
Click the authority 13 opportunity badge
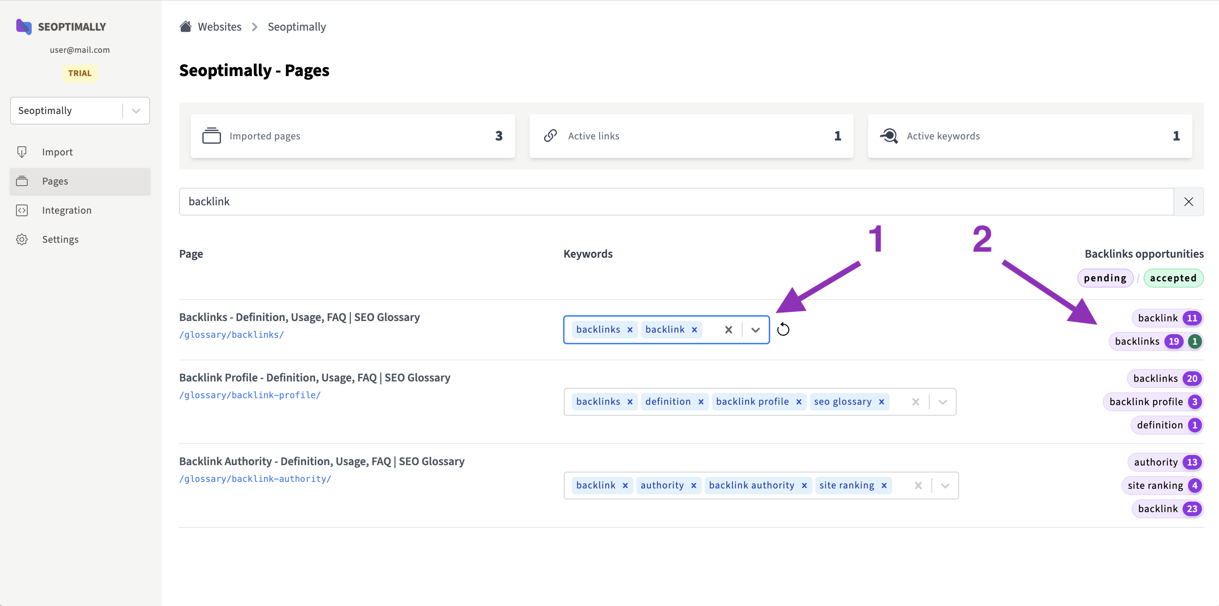coord(1165,462)
